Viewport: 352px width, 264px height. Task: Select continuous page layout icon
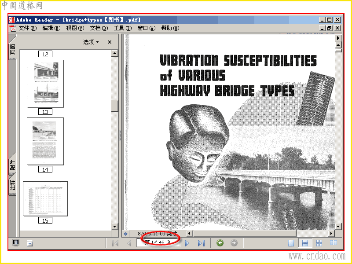click(305, 243)
